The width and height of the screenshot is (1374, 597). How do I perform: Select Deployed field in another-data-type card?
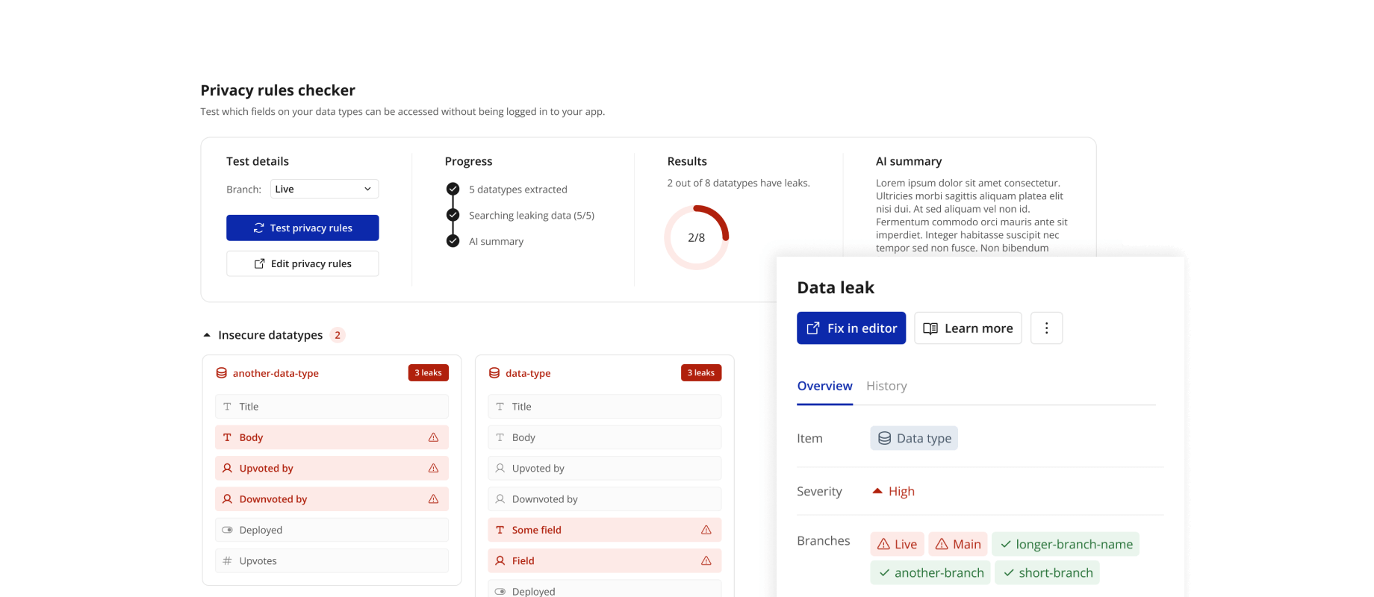click(332, 530)
